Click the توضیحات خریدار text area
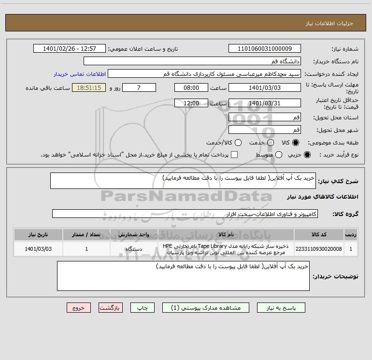The width and height of the screenshot is (372, 360). 183,276
